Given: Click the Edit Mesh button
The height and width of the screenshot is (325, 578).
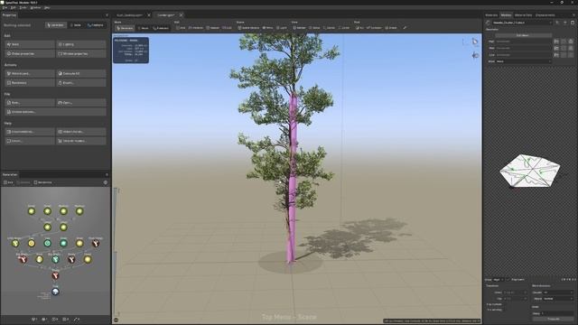Looking at the screenshot, I should pyautogui.click(x=523, y=35).
